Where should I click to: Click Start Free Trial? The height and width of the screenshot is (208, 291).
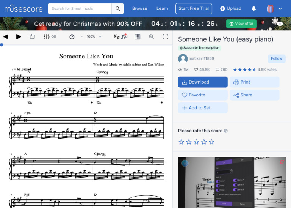click(x=194, y=9)
